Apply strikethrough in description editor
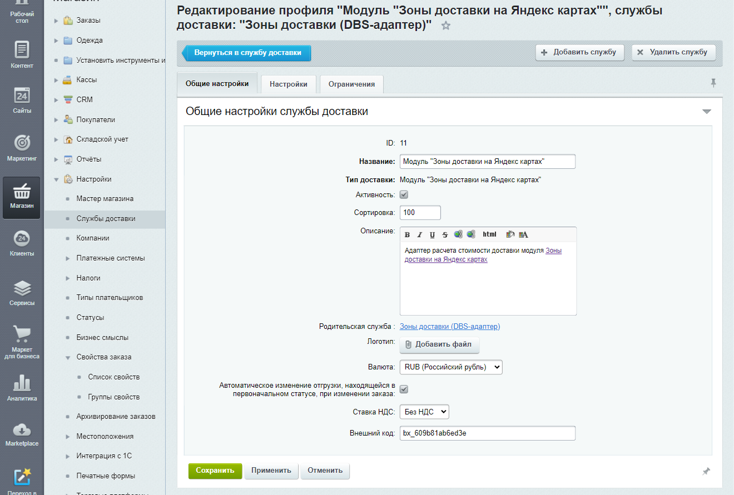This screenshot has width=734, height=495. tap(444, 234)
